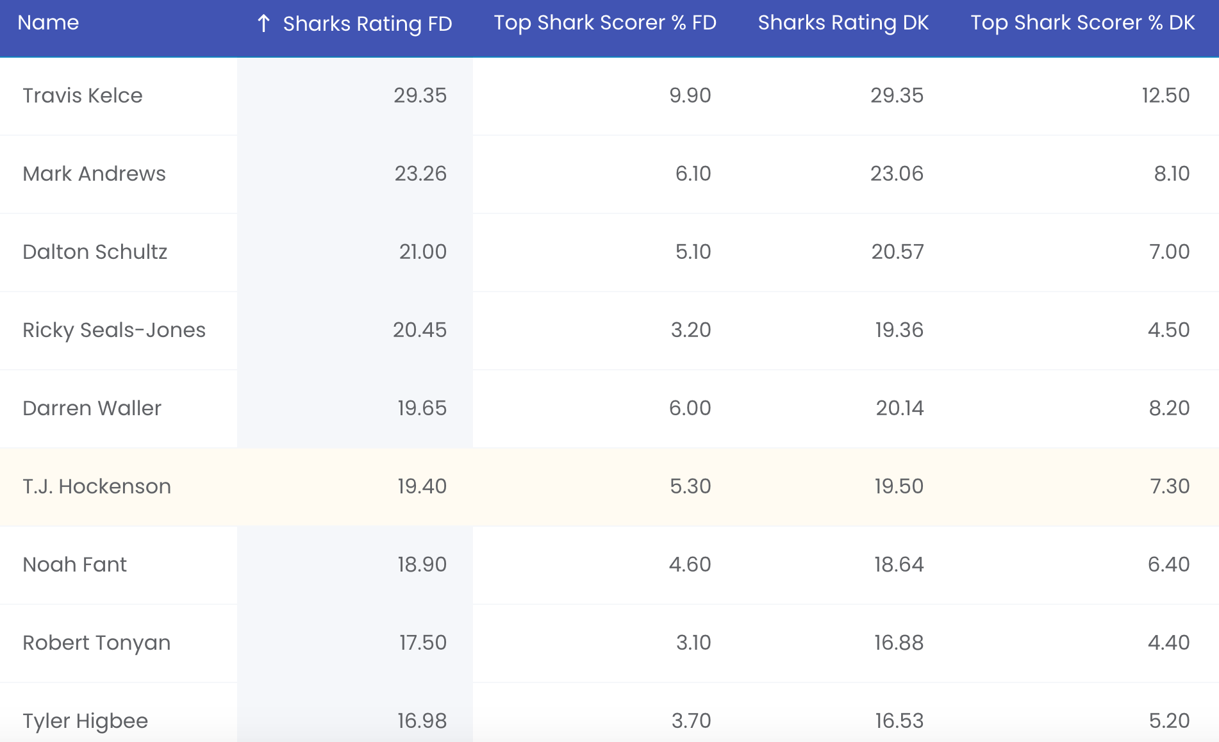Click Mark Andrews' 23.06 DK rating
1219x742 pixels.
[x=896, y=174]
